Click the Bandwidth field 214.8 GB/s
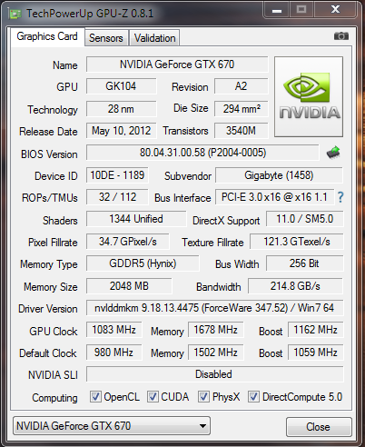This screenshot has height=447, width=365. coord(295,286)
